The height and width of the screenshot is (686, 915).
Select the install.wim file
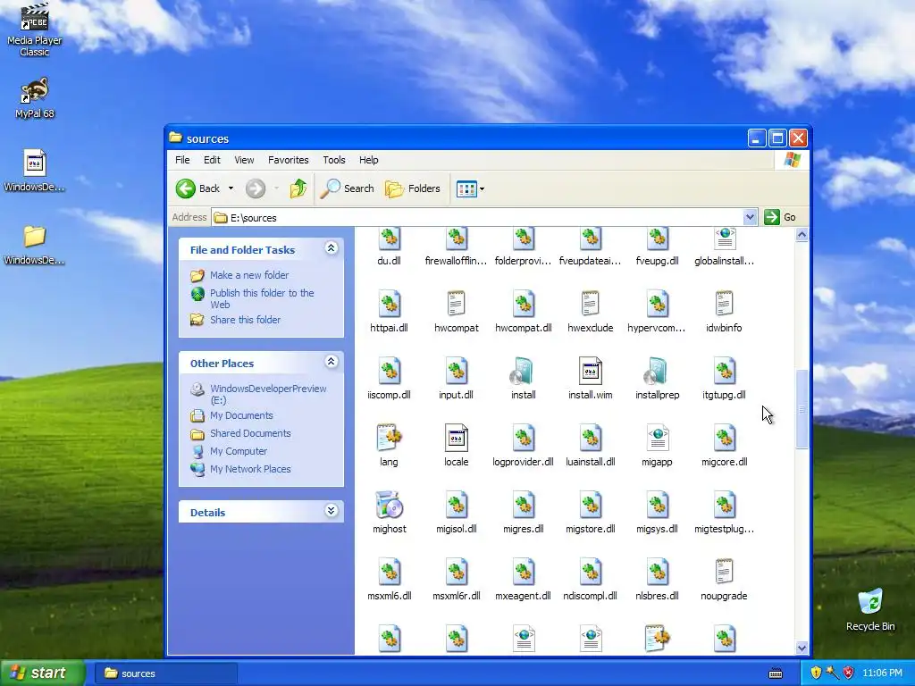pos(590,379)
